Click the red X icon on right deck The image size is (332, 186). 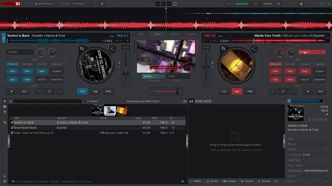pos(262,91)
